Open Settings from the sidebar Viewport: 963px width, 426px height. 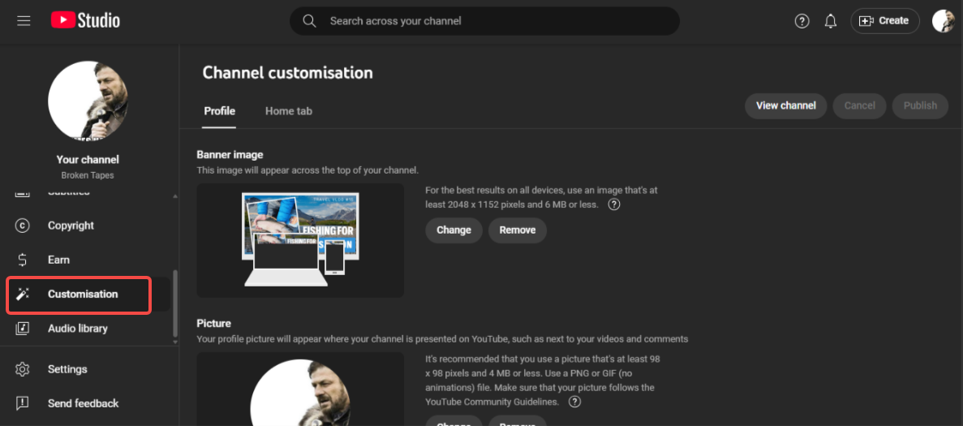(x=67, y=369)
